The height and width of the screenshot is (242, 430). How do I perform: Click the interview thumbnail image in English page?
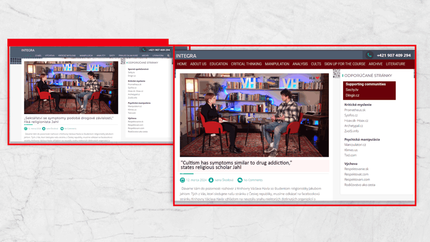pyautogui.click(x=254, y=115)
